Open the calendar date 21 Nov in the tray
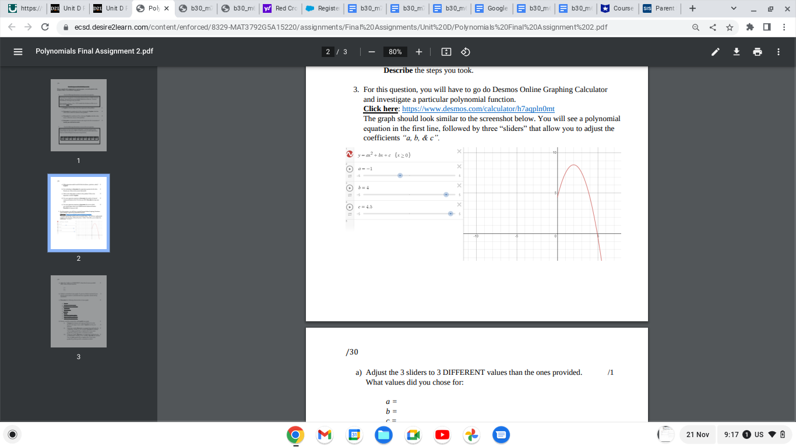The width and height of the screenshot is (796, 447). pyautogui.click(x=698, y=435)
